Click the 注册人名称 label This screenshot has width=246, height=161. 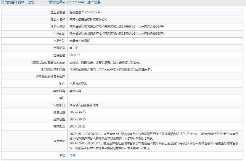[x=58, y=20]
